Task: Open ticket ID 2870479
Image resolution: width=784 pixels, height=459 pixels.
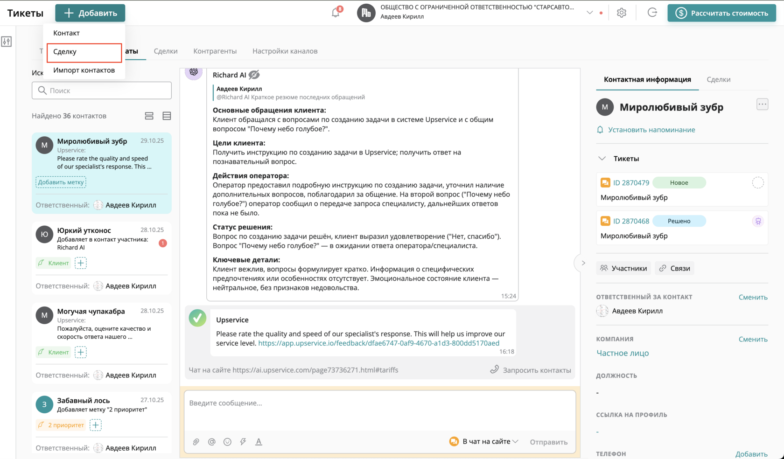Action: click(x=631, y=183)
